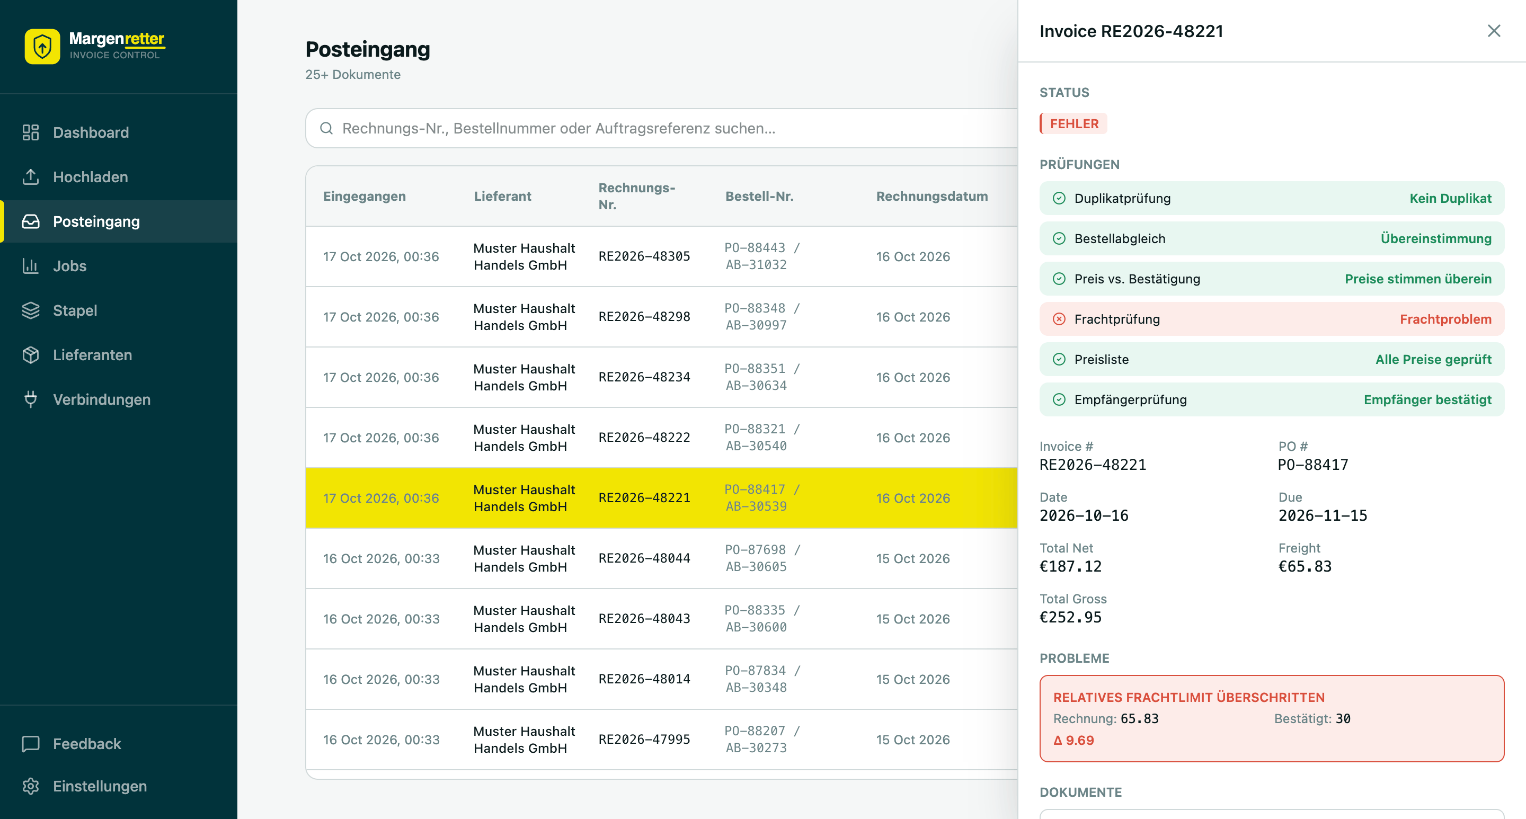Open the Dashboard menu item
Image resolution: width=1526 pixels, height=819 pixels.
click(119, 132)
